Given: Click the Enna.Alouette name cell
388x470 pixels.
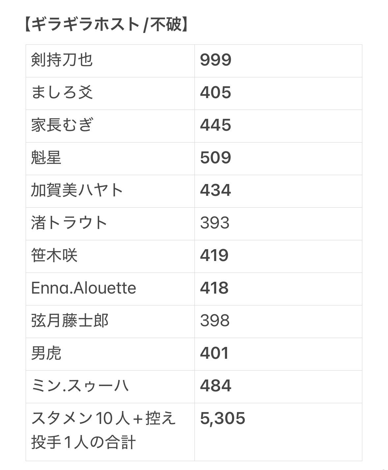Looking at the screenshot, I should [x=110, y=289].
